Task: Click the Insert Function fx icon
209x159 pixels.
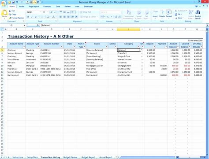Action: [37, 26]
